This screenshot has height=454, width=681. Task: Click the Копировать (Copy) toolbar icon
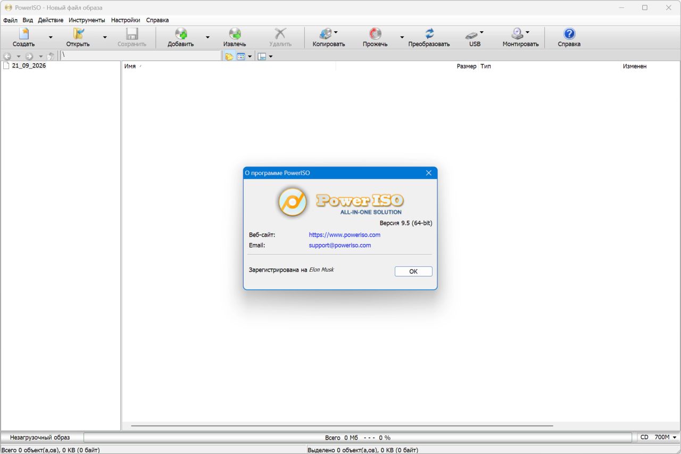pyautogui.click(x=326, y=34)
